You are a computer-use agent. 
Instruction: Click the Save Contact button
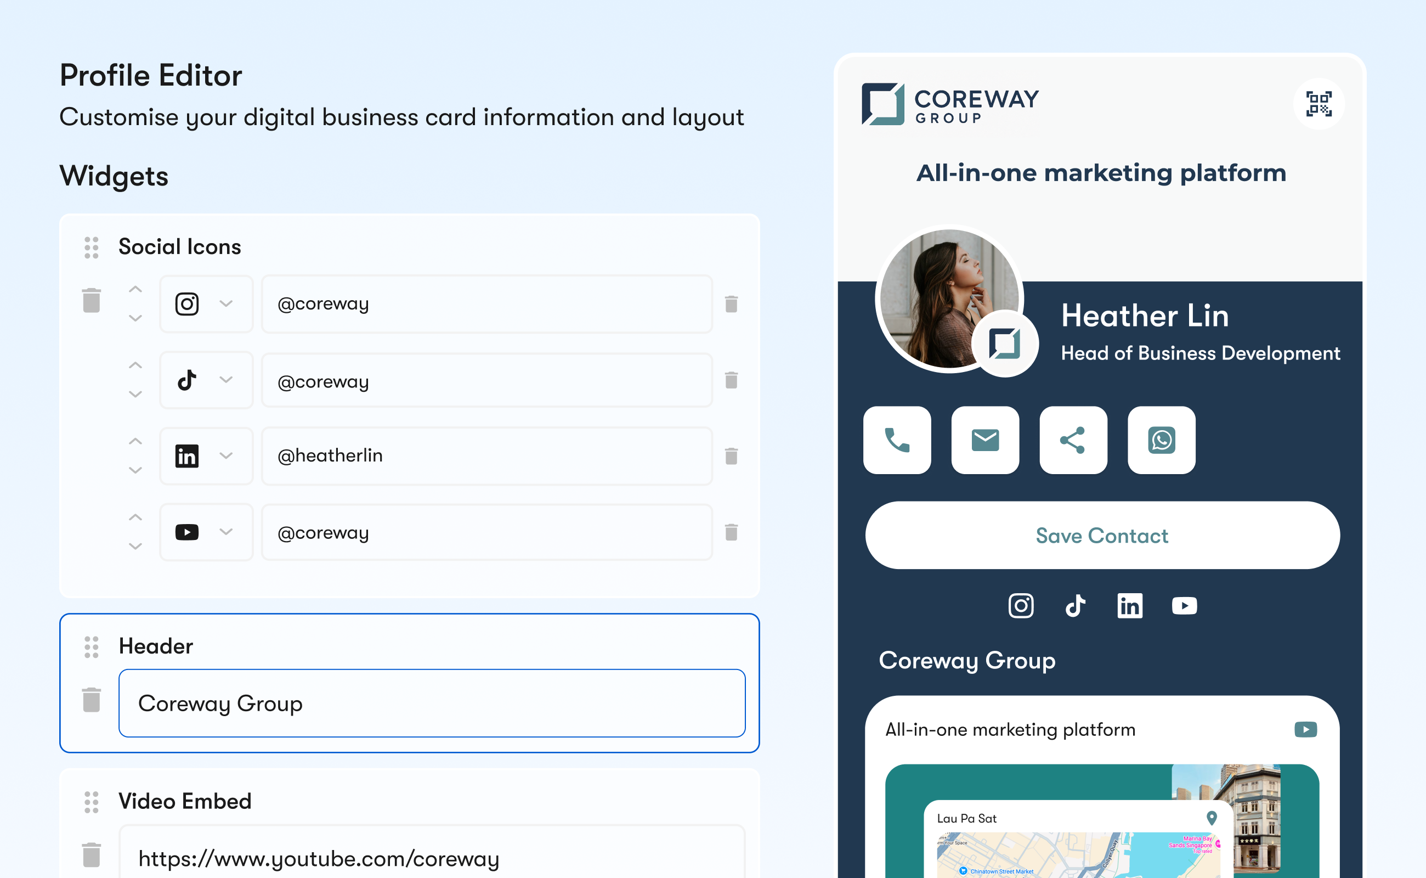click(x=1103, y=536)
